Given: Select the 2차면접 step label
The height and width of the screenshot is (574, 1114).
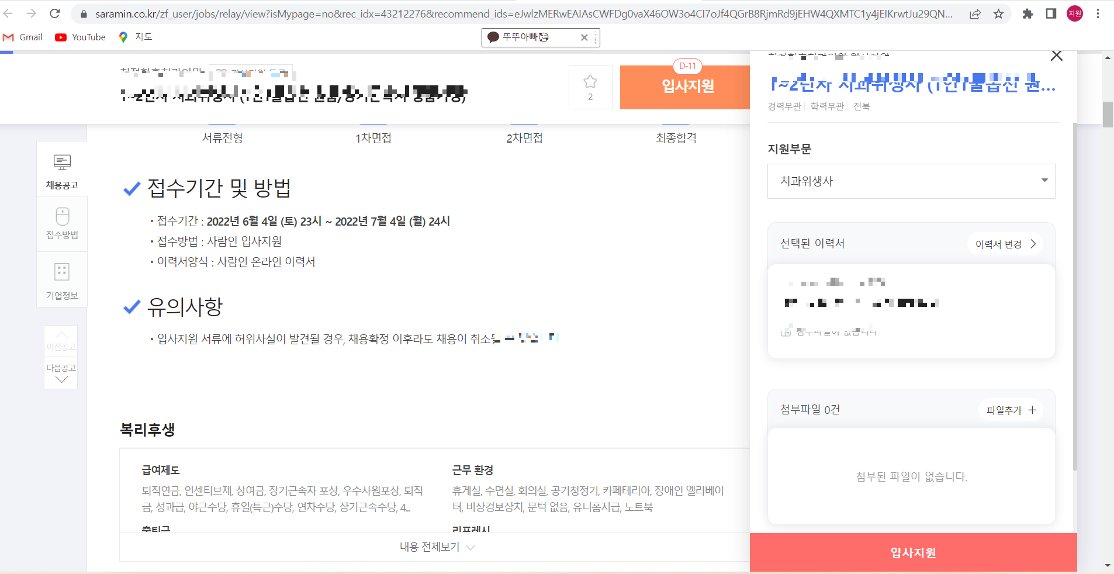Looking at the screenshot, I should coord(524,138).
